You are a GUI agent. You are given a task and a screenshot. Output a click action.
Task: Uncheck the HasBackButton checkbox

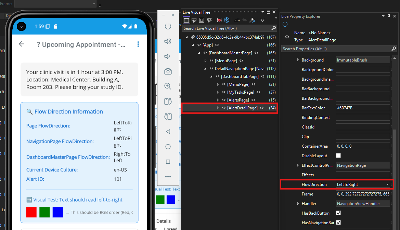coord(338,213)
